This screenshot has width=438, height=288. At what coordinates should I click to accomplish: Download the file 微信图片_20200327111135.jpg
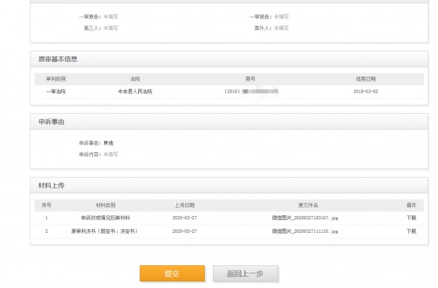[411, 231]
